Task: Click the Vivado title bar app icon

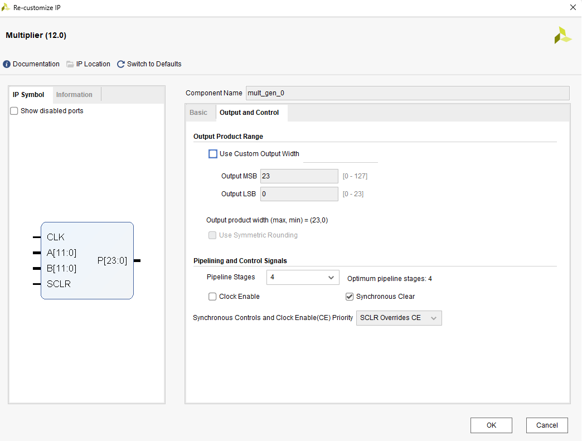Action: pyautogui.click(x=6, y=7)
